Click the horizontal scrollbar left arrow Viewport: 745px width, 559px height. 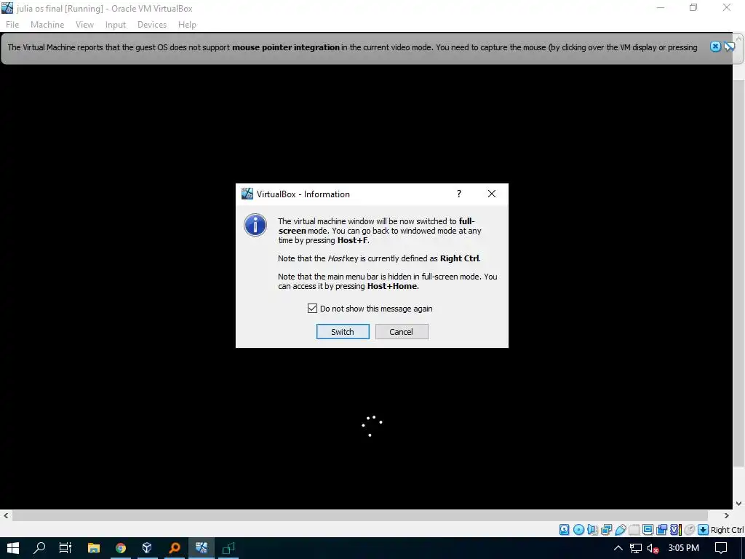click(x=6, y=516)
